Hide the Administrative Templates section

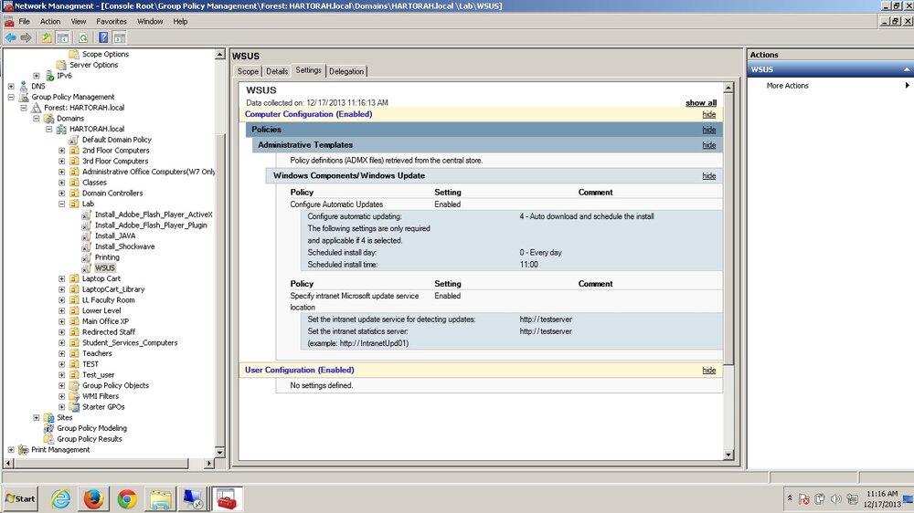tap(709, 145)
